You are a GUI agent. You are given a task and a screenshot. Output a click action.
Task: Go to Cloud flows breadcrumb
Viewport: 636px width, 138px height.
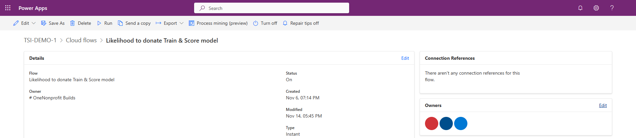[81, 40]
